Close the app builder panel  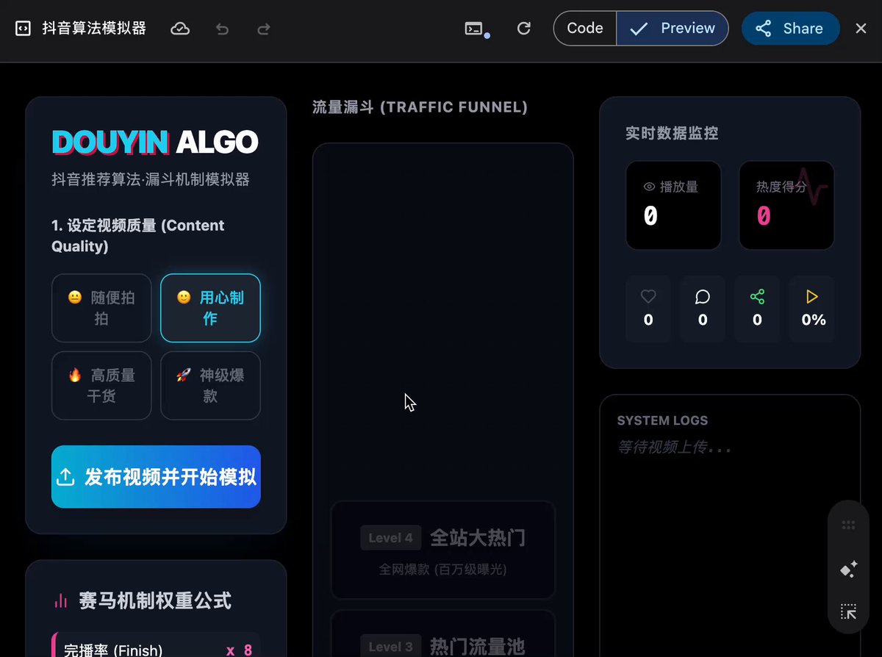[861, 29]
